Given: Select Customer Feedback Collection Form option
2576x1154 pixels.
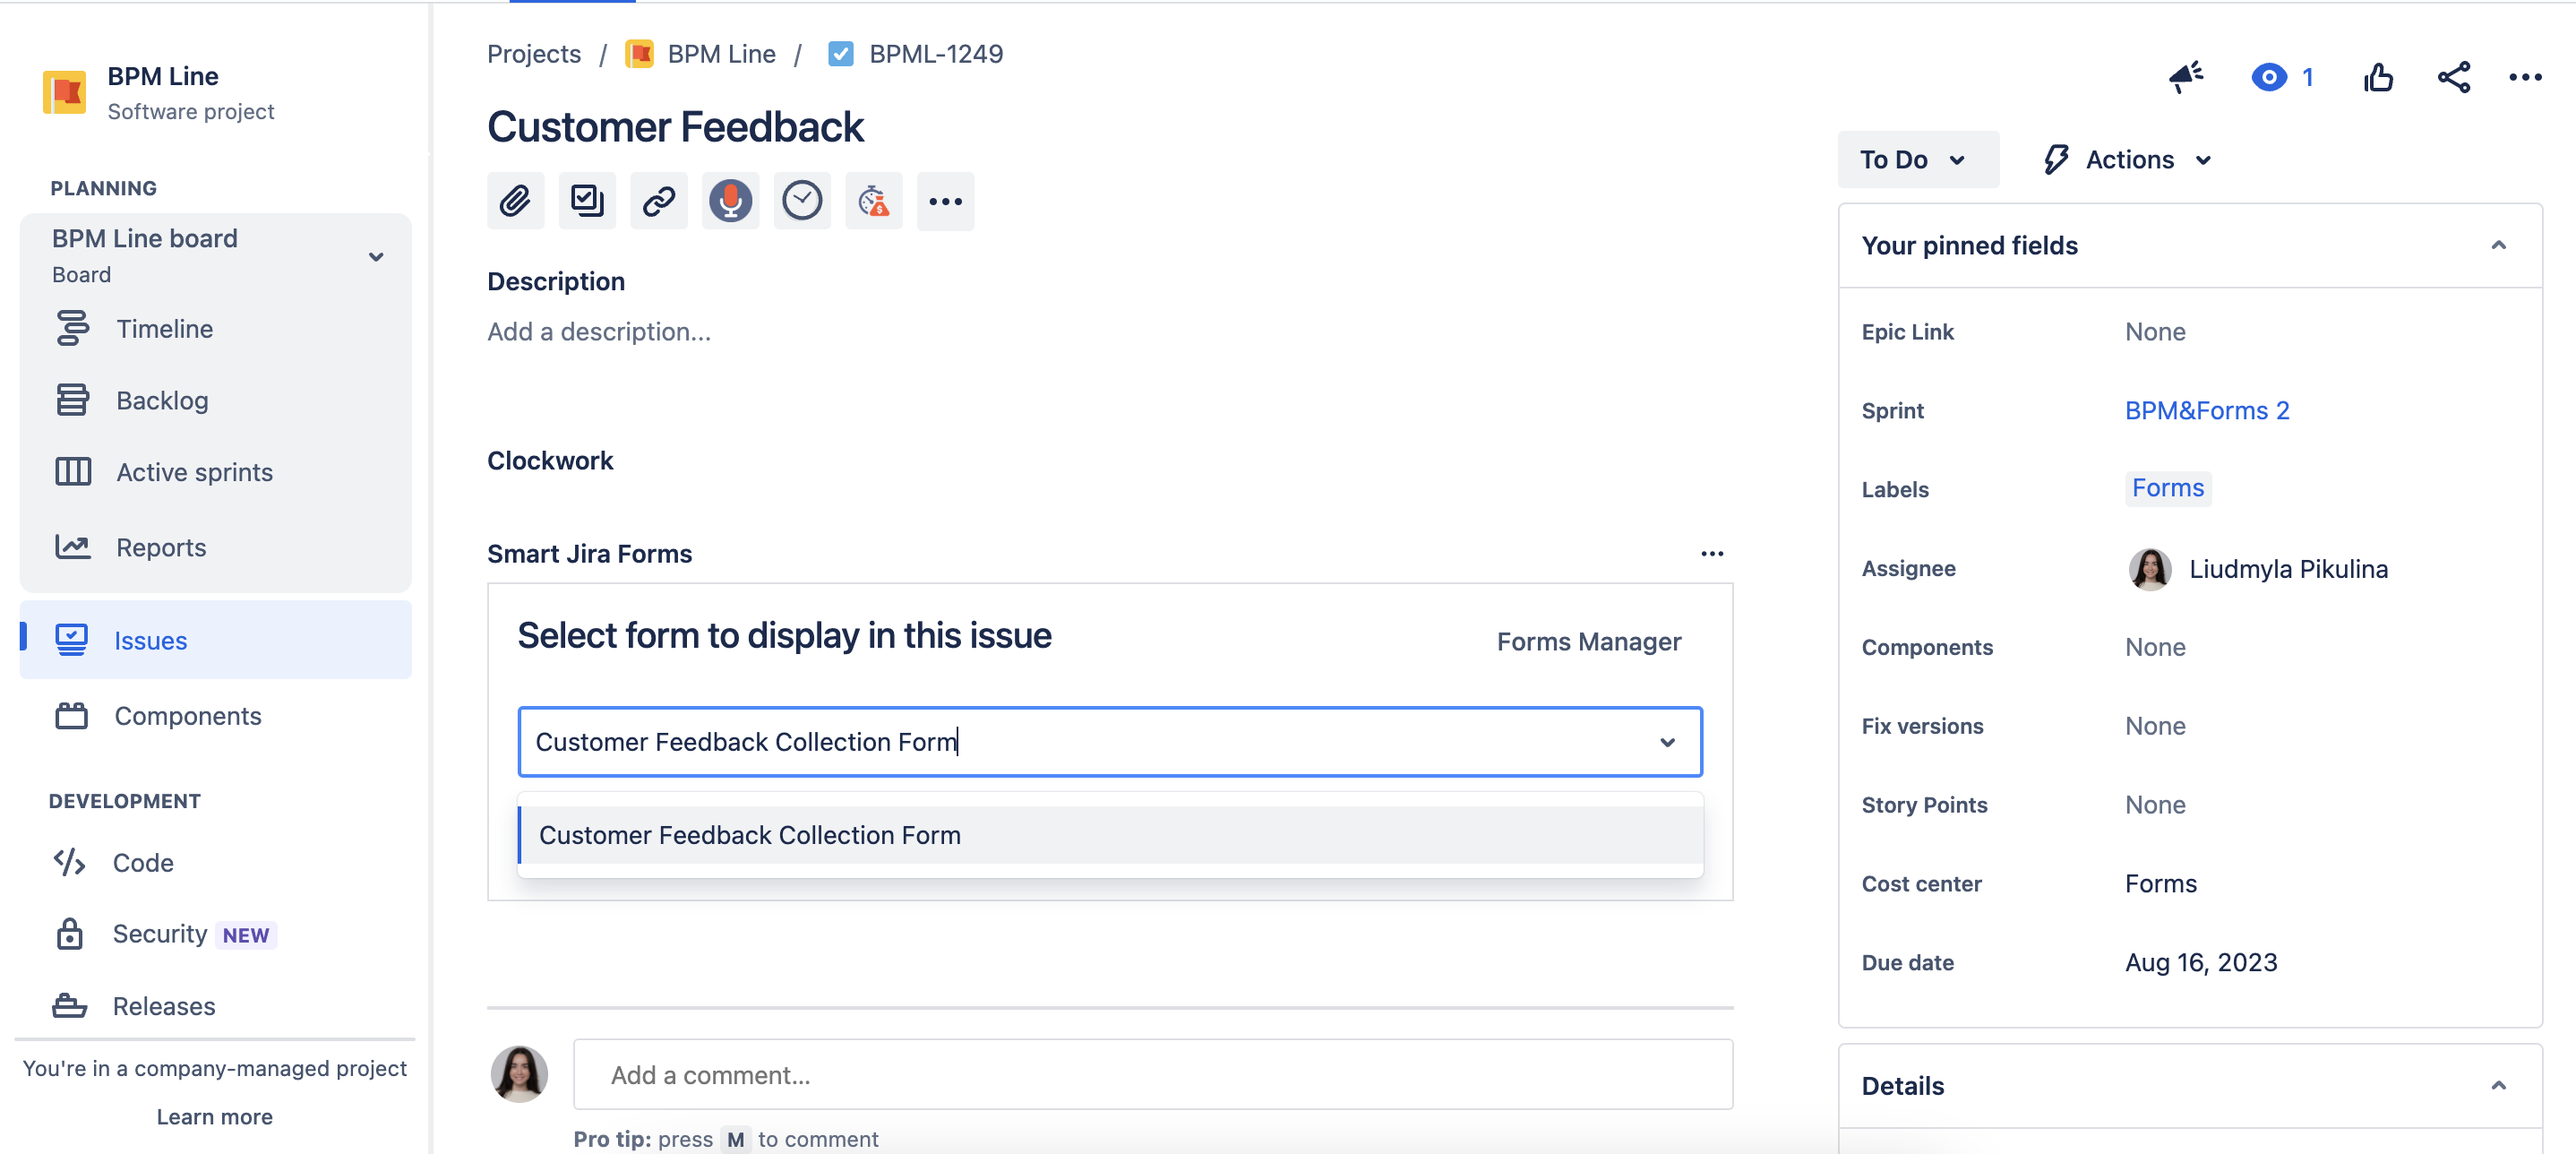Looking at the screenshot, I should 749,835.
